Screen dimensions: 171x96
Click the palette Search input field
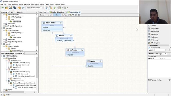point(160,50)
